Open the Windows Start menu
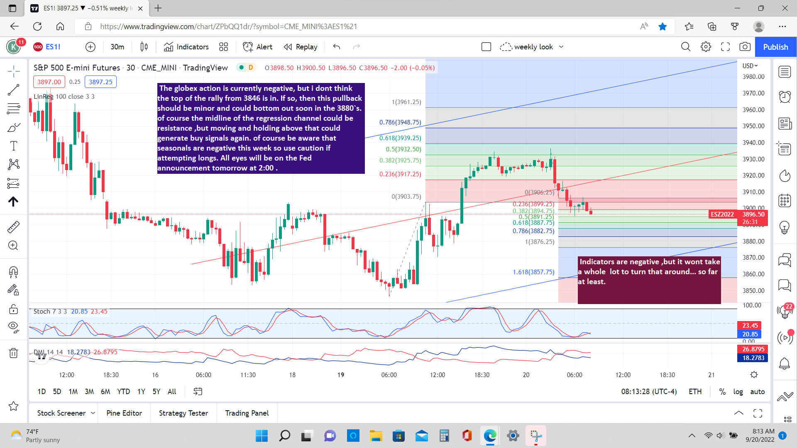 click(262, 436)
